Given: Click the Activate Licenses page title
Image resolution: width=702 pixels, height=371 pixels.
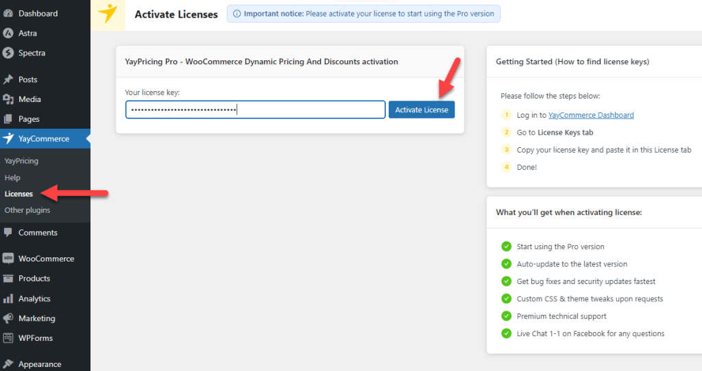Looking at the screenshot, I should (x=176, y=14).
